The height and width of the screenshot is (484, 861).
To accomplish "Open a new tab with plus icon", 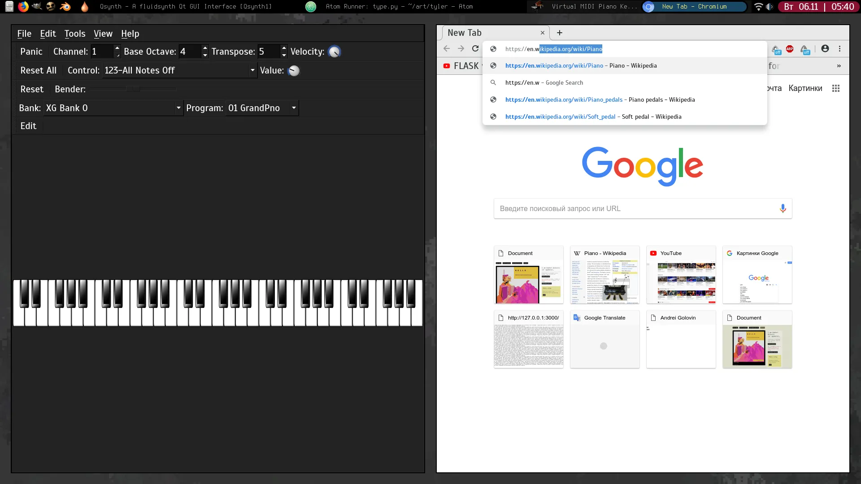I will (559, 33).
